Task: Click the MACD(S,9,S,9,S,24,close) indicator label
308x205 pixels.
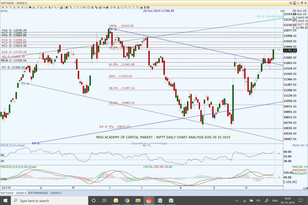Action: [18, 167]
